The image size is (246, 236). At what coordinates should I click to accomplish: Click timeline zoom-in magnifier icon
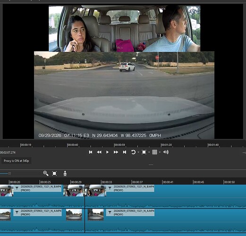(x=46, y=173)
